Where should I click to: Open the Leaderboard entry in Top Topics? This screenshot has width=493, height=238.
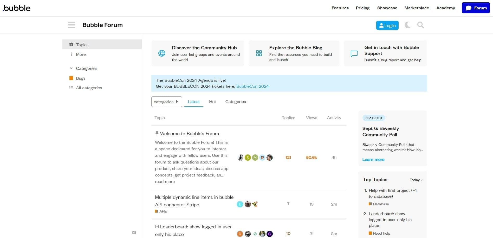point(390,220)
